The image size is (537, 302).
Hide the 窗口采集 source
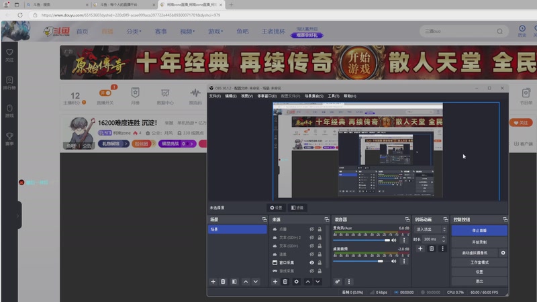coord(311,262)
